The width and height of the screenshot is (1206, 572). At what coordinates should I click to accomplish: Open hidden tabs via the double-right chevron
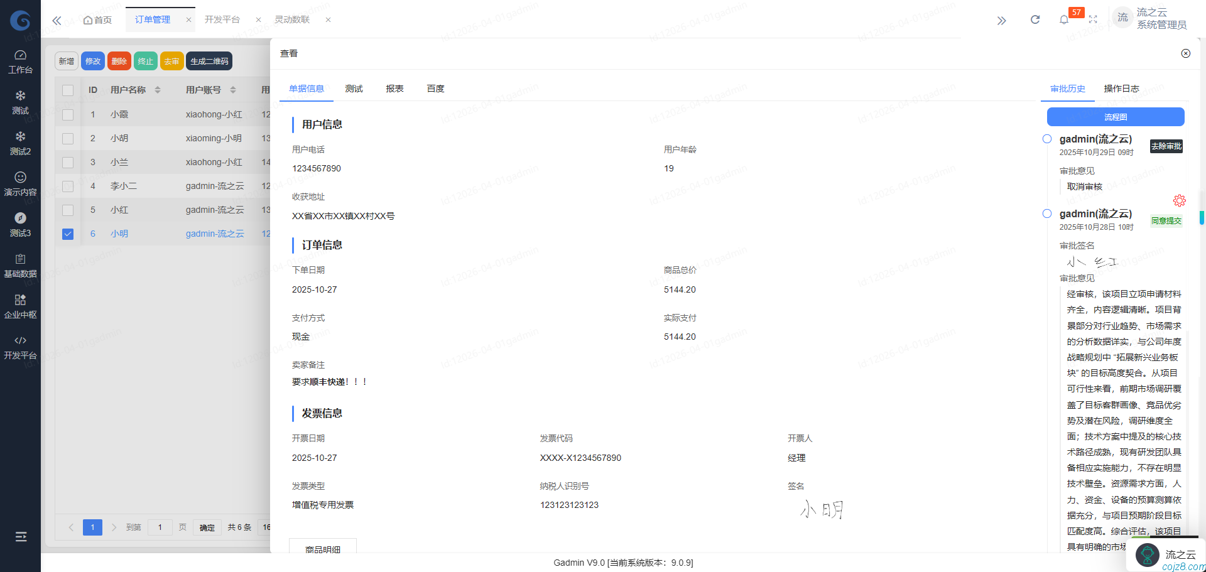[1001, 19]
